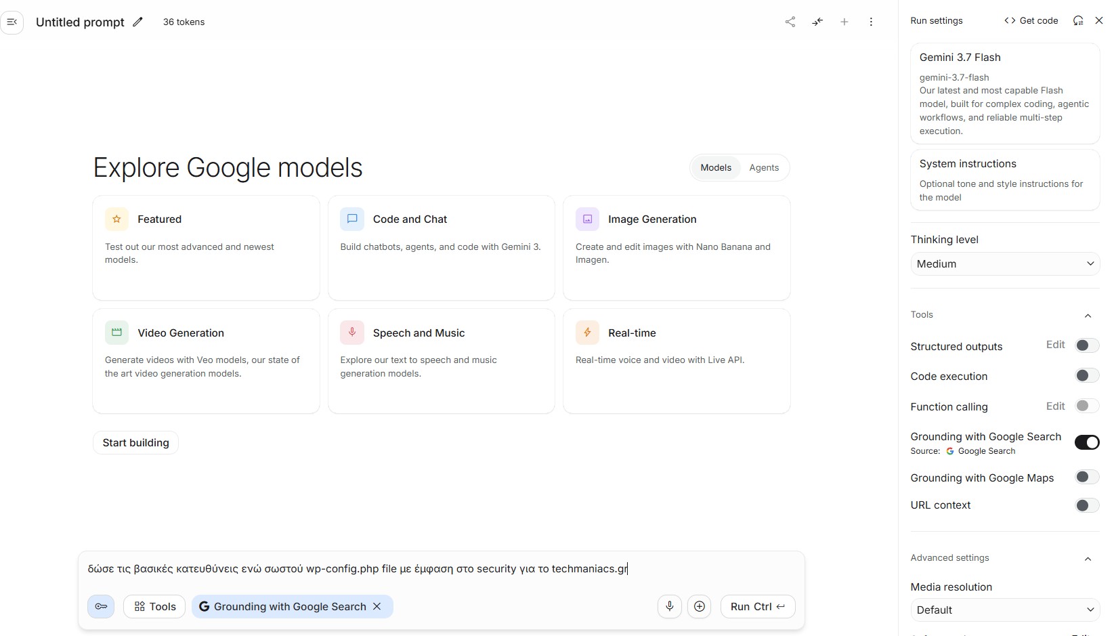Click the compare mode arrows icon
The width and height of the screenshot is (1114, 636).
click(x=817, y=22)
